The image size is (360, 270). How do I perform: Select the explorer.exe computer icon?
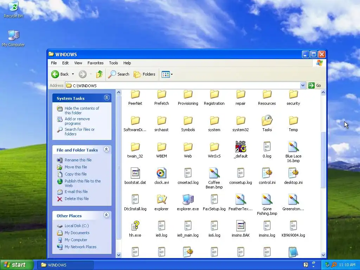[188, 200]
